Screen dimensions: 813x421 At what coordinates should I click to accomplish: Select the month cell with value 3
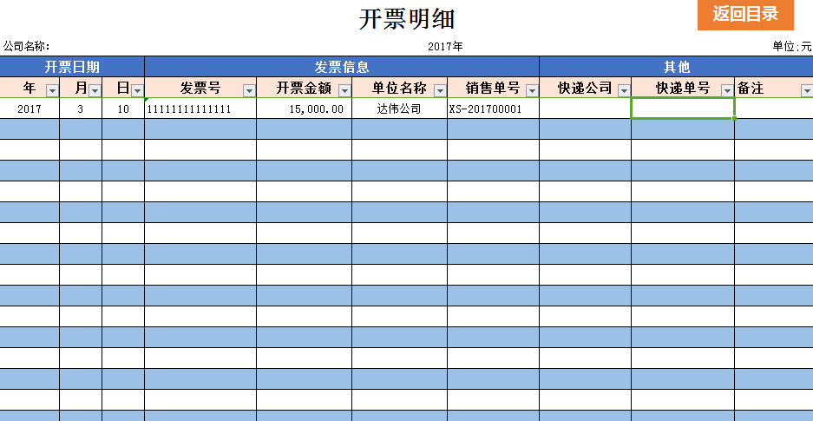click(x=81, y=109)
